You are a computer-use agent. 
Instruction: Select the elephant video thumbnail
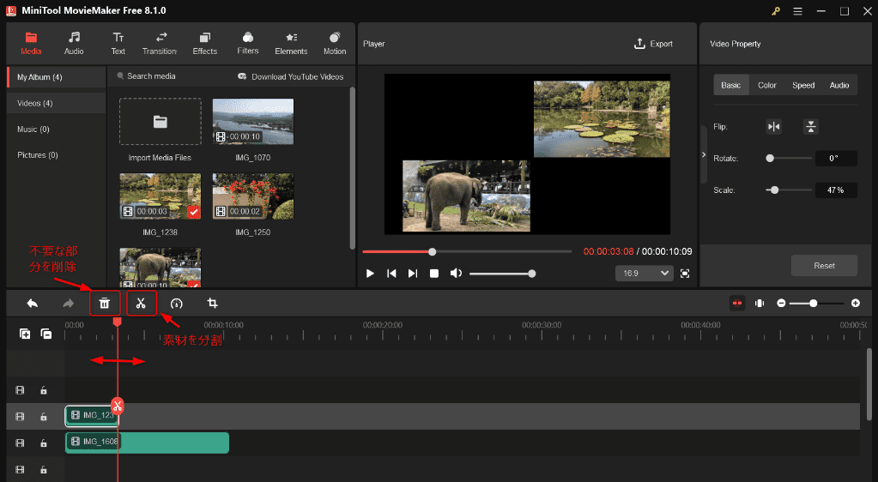160,268
